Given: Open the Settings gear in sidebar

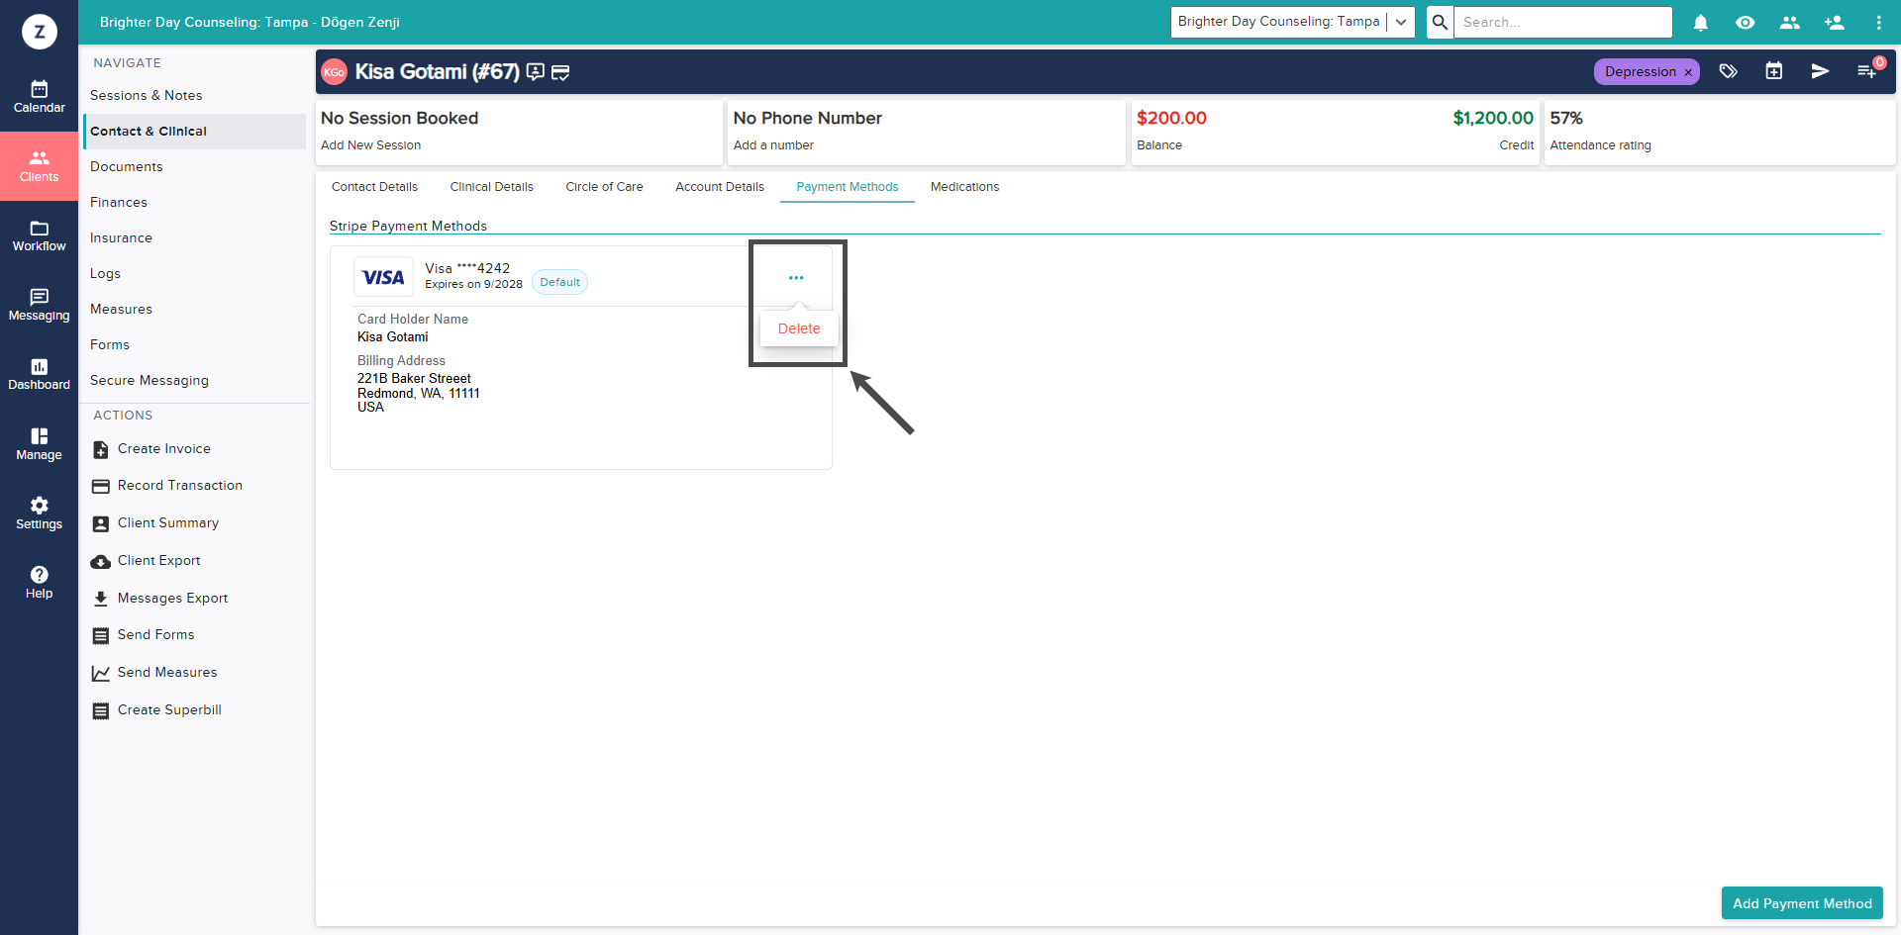Looking at the screenshot, I should pyautogui.click(x=39, y=514).
